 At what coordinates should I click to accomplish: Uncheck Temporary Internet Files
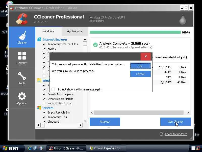44,44
